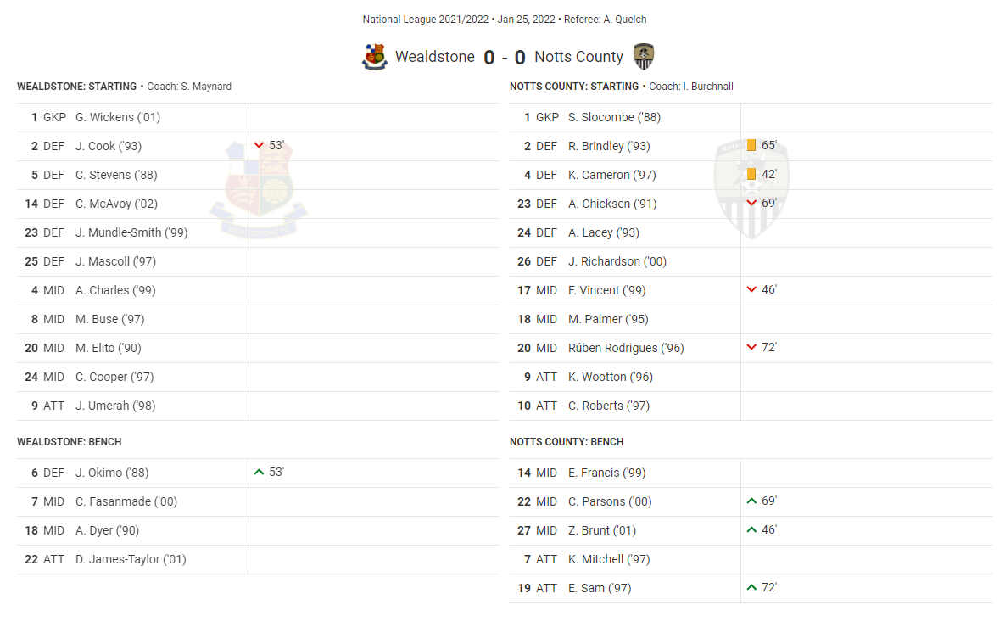Click the Wealdstone club crest icon
This screenshot has height=627, width=1005.
[375, 57]
